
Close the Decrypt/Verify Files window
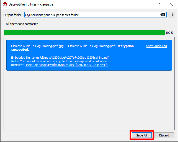[x=171, y=4]
